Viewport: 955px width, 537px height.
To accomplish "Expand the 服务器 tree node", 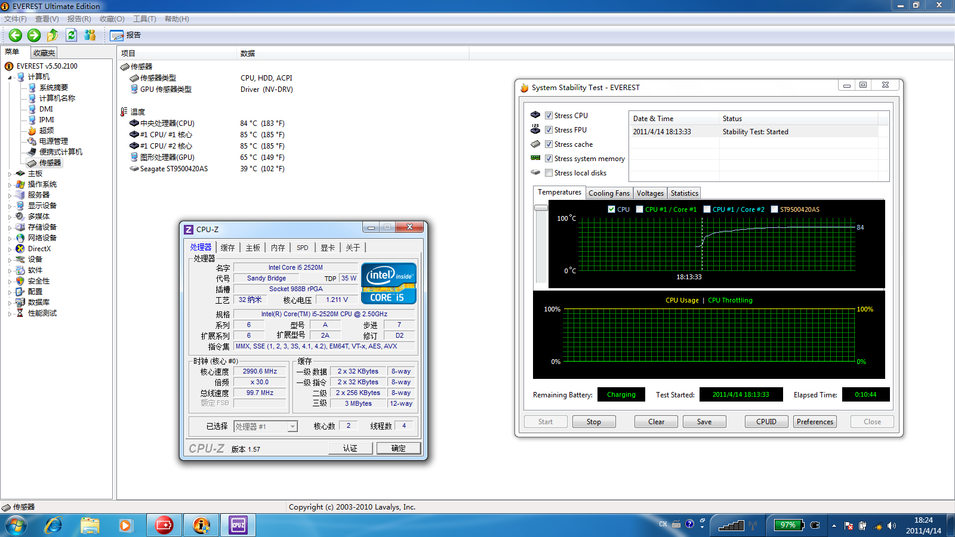I will [x=10, y=196].
